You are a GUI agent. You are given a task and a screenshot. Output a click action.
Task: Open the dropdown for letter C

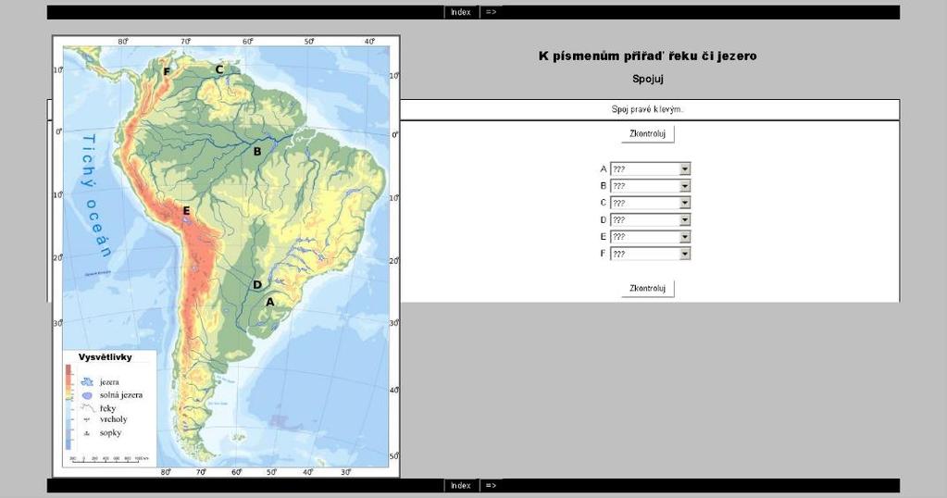(650, 203)
